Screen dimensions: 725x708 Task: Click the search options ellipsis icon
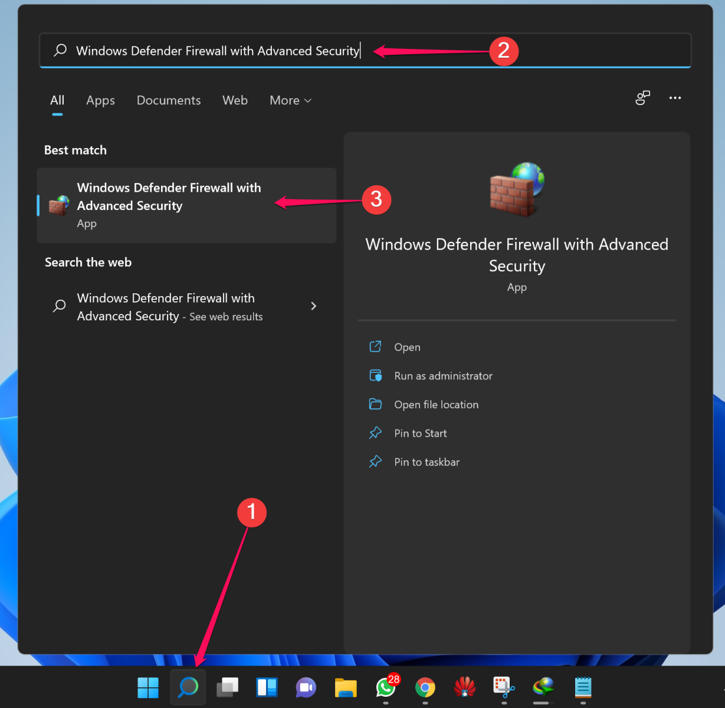tap(675, 98)
